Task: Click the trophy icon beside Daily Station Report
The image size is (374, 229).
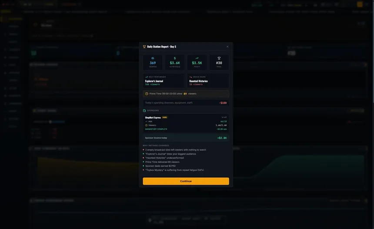Action: tap(144, 47)
